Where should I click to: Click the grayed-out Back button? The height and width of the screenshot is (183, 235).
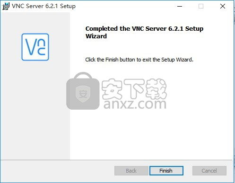pos(131,171)
